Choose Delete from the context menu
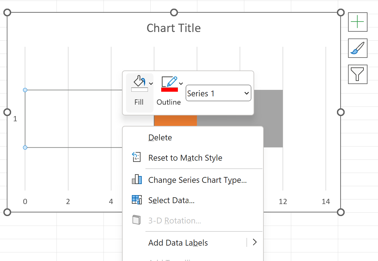The height and width of the screenshot is (261, 378). tap(160, 138)
